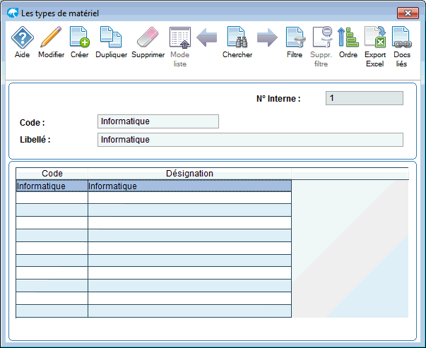This screenshot has height=348, width=426.
Task: Open the Aide help icon
Action: click(23, 37)
